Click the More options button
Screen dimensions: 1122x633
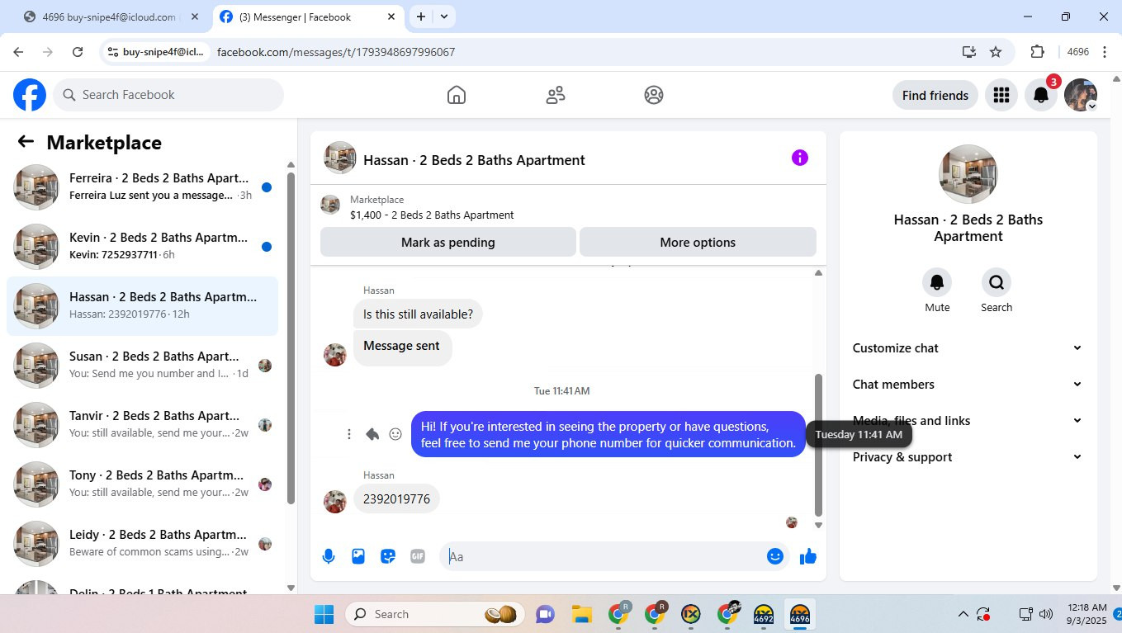pos(698,243)
